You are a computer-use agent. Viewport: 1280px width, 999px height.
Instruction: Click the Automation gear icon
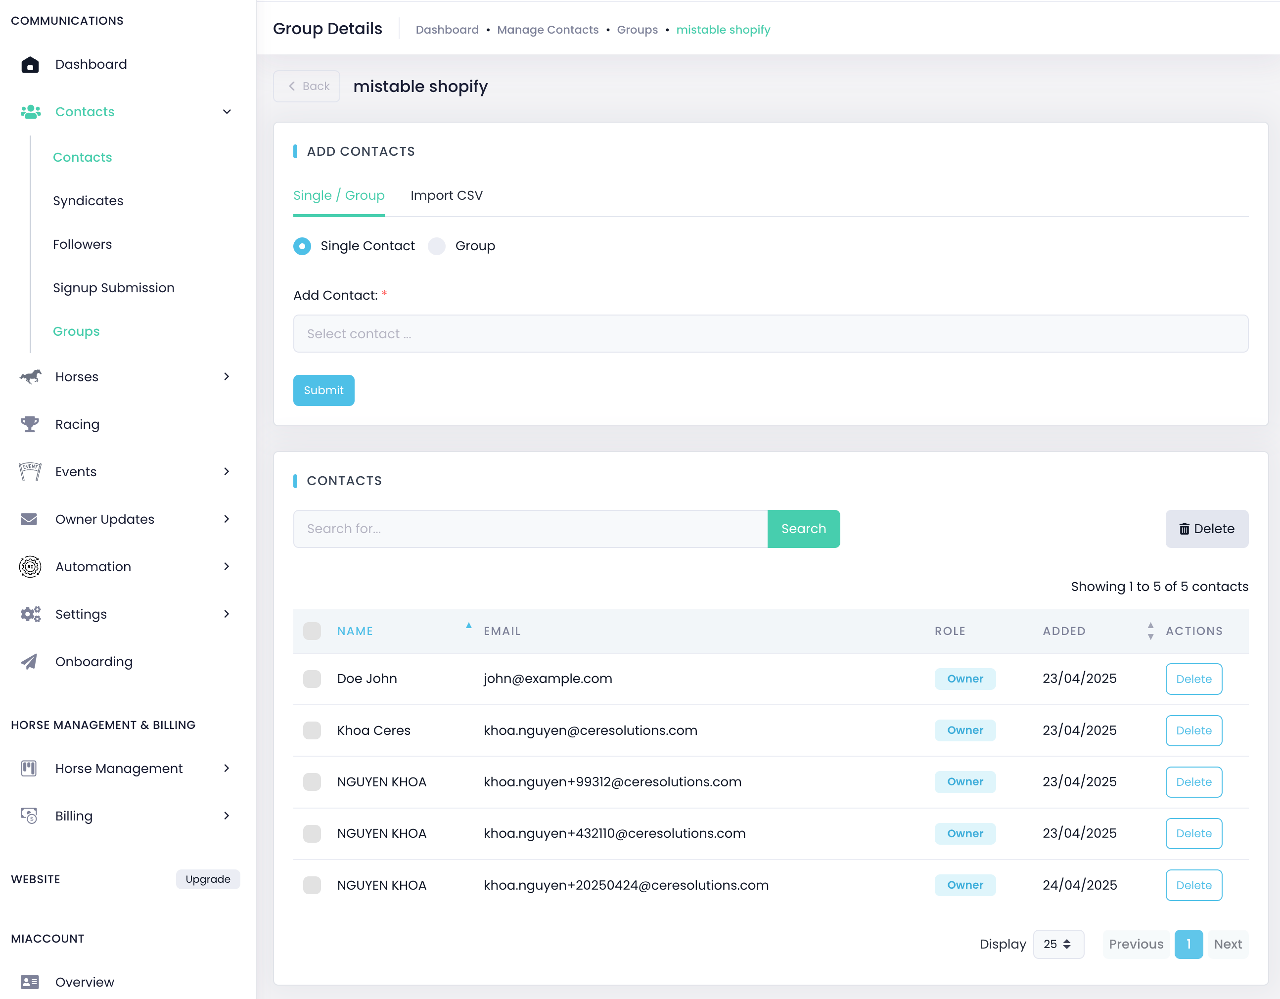tap(30, 567)
